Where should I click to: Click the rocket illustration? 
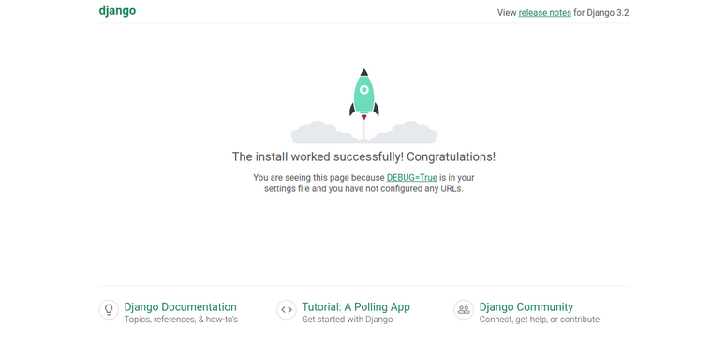click(x=364, y=107)
